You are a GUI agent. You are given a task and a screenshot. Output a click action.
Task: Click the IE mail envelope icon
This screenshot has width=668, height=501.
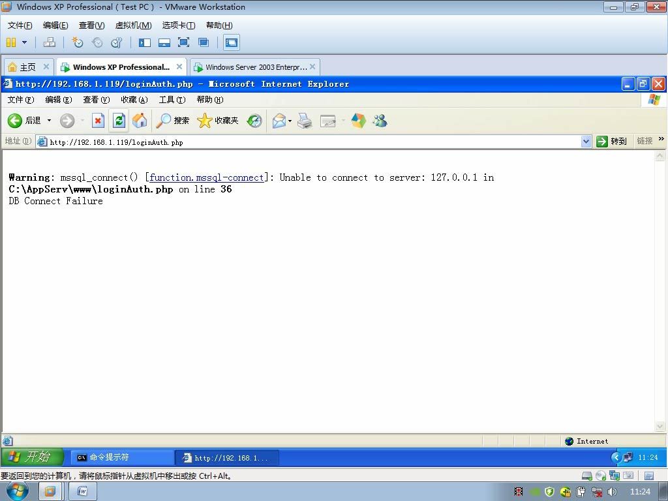coord(279,121)
